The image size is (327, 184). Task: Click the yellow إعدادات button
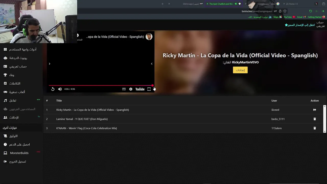coord(240,70)
